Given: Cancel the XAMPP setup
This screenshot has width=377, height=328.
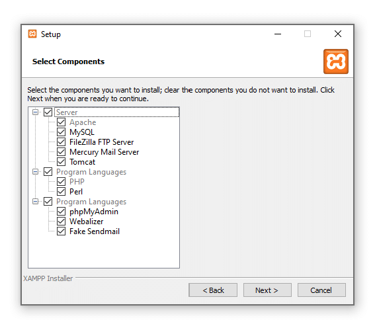Looking at the screenshot, I should click(321, 290).
